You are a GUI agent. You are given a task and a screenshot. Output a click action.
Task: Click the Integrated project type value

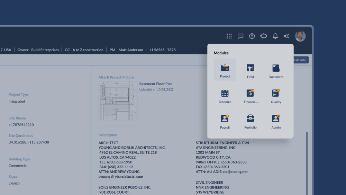17,101
